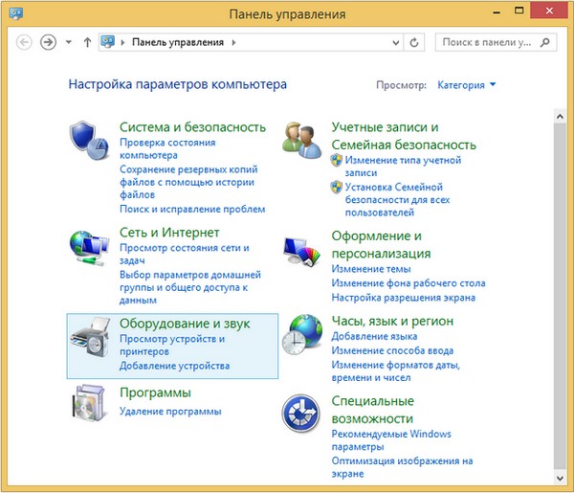
Task: Open 'Оборудование и звук' category
Action: (x=185, y=324)
